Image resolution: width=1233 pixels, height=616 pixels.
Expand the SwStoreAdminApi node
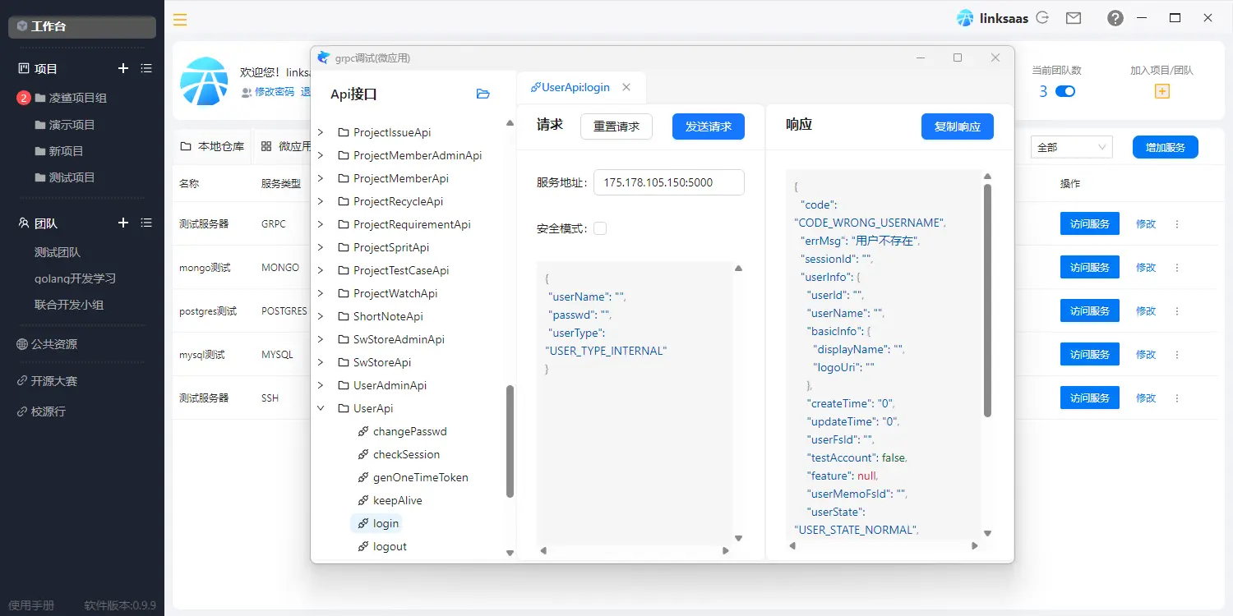point(321,339)
